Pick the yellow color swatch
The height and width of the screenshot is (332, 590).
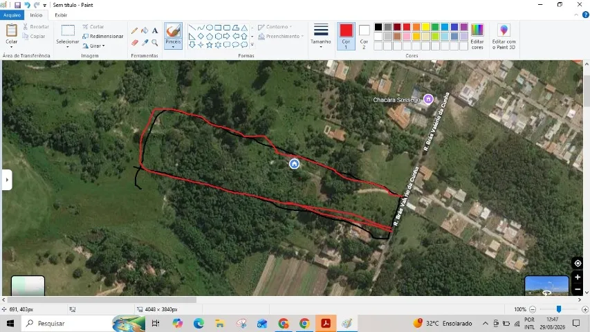(x=425, y=27)
